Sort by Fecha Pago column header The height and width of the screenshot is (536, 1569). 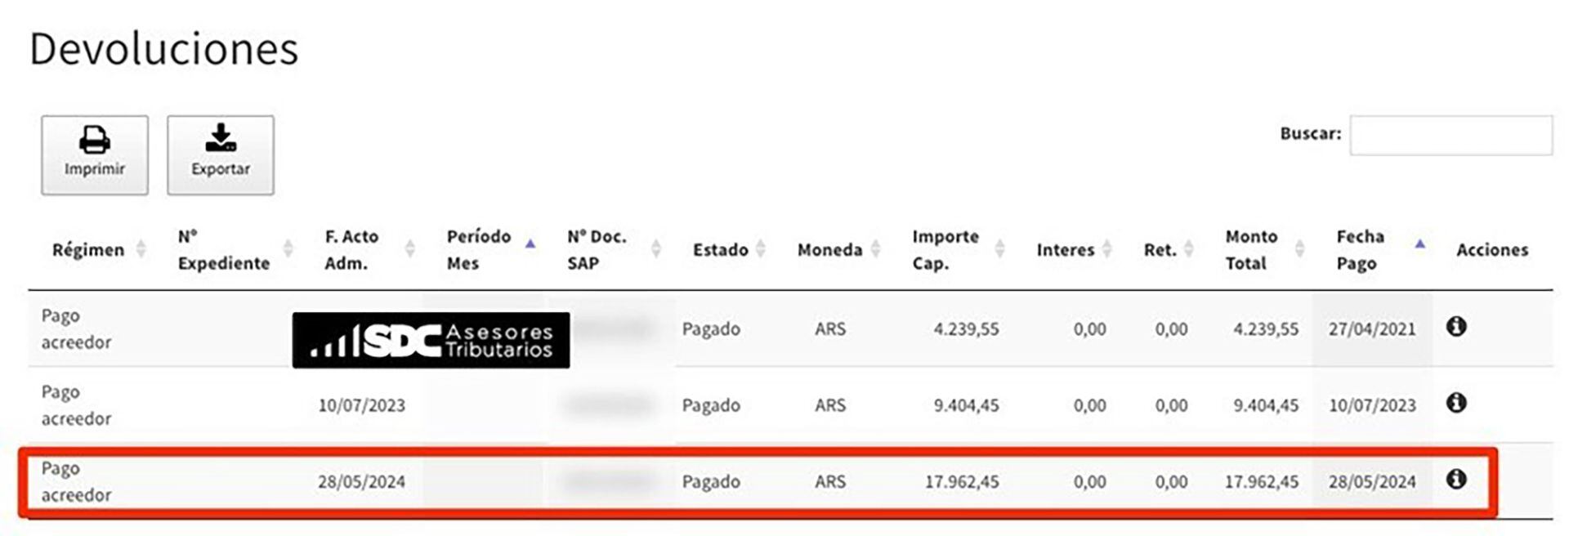pyautogui.click(x=1361, y=249)
